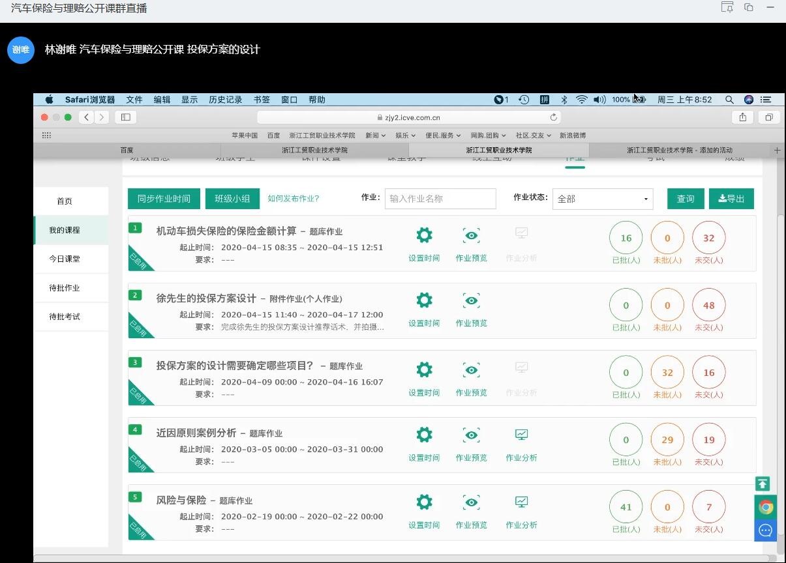Preview 机动车损失保险 assignment via eye icon
Viewport: 786px width, 563px height.
point(471,235)
